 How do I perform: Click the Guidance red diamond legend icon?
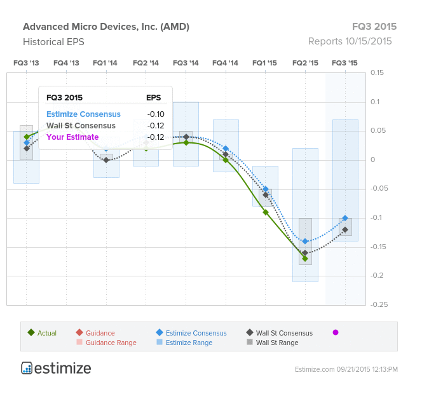(79, 332)
